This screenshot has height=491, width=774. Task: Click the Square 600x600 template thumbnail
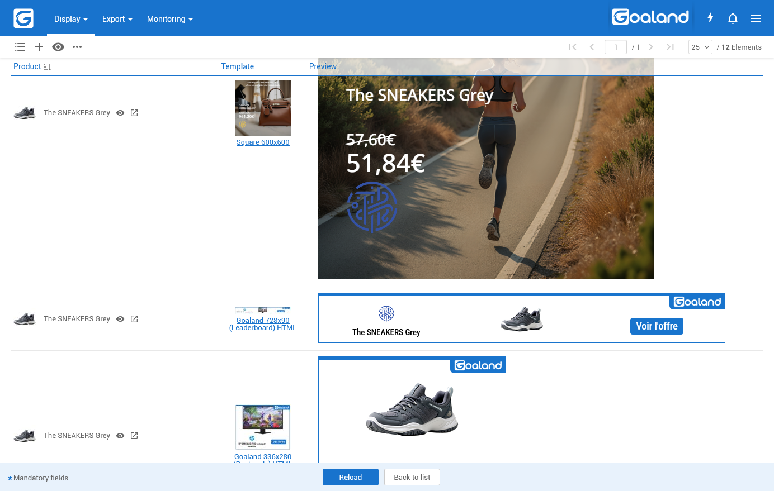coord(263,108)
